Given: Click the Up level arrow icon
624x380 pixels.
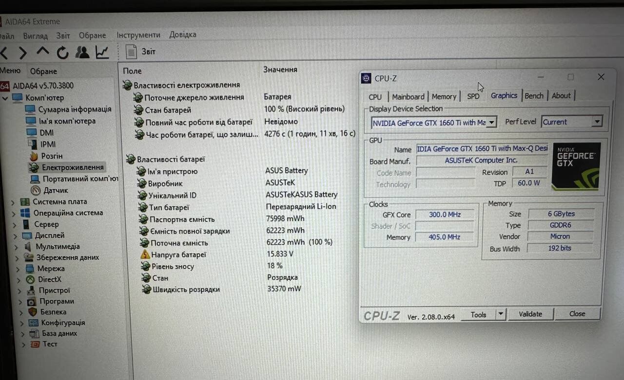Looking at the screenshot, I should click(x=43, y=52).
